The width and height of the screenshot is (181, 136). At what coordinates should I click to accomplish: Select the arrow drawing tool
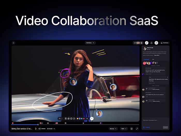[74, 119]
